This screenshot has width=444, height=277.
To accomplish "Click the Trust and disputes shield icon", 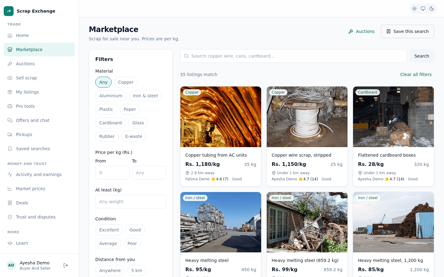I will coord(10,217).
